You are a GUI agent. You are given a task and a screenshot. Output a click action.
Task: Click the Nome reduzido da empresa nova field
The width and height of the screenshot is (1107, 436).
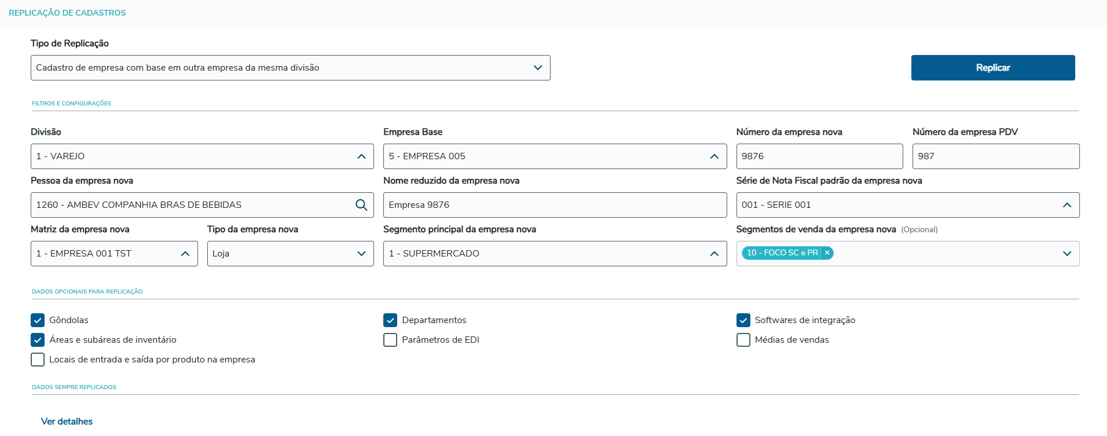pos(554,205)
